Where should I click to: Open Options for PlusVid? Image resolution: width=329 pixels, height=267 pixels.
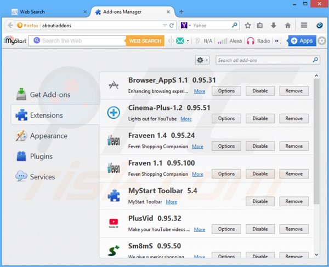(x=226, y=229)
